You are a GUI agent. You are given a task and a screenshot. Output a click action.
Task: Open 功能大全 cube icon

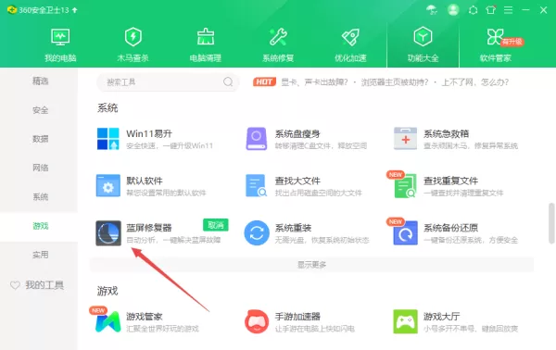tap(423, 36)
